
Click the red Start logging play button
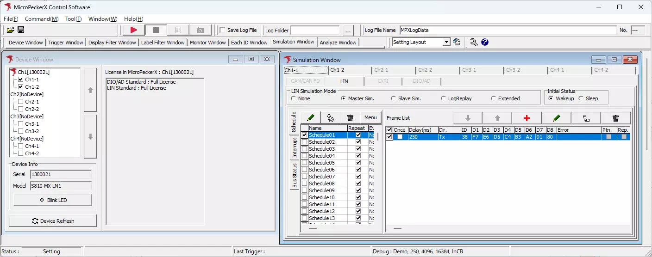[x=133, y=30]
